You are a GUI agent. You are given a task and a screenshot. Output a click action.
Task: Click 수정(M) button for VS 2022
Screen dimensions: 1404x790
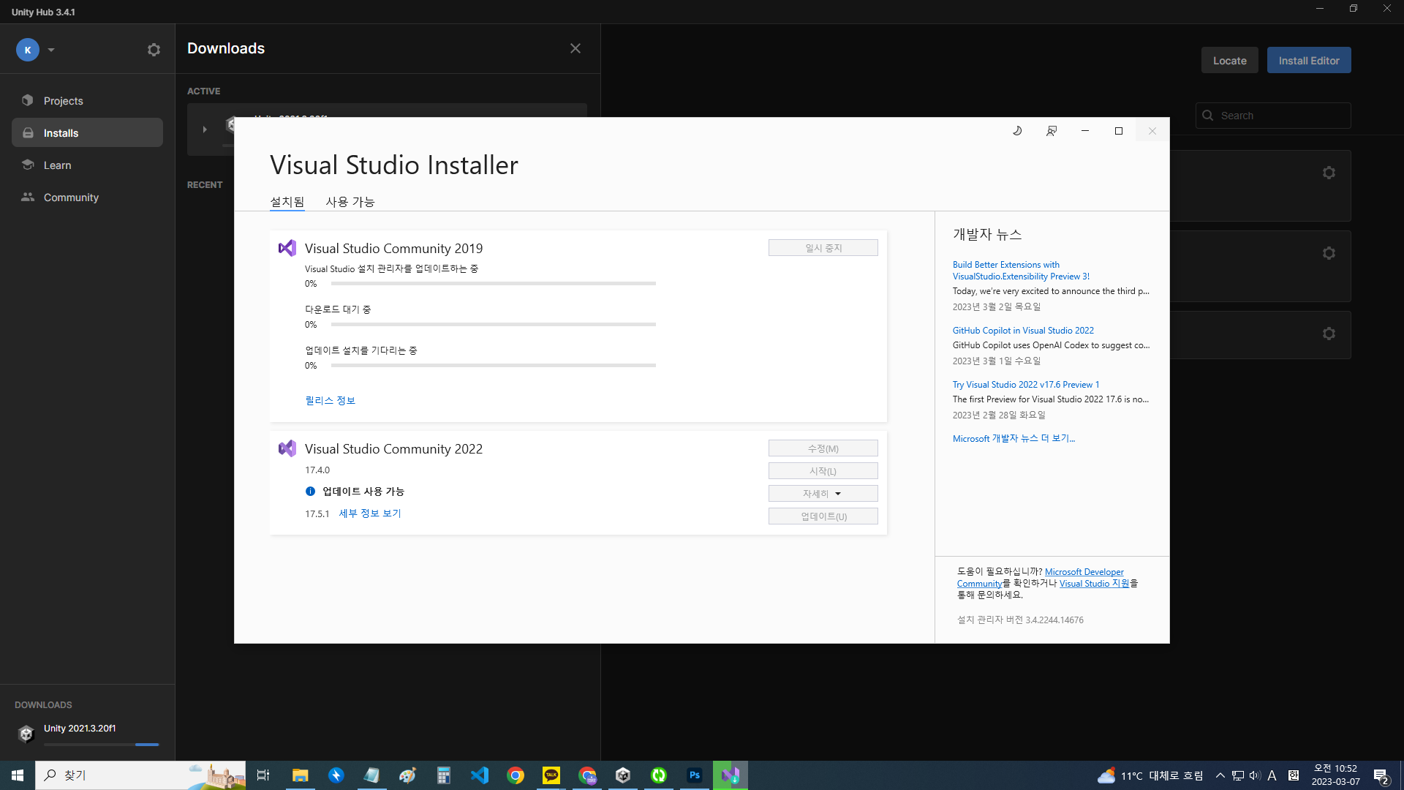point(823,448)
